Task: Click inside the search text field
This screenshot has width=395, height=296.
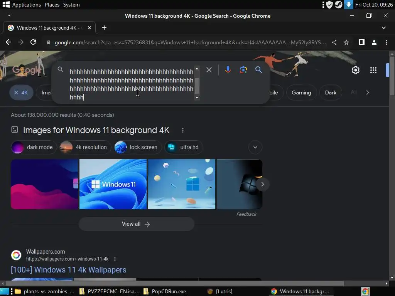Action: [x=131, y=84]
